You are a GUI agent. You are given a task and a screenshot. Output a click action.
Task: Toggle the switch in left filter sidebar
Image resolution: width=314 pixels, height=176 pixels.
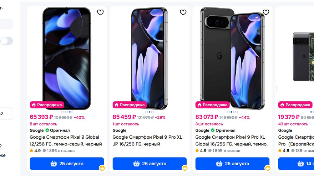(x=6, y=41)
